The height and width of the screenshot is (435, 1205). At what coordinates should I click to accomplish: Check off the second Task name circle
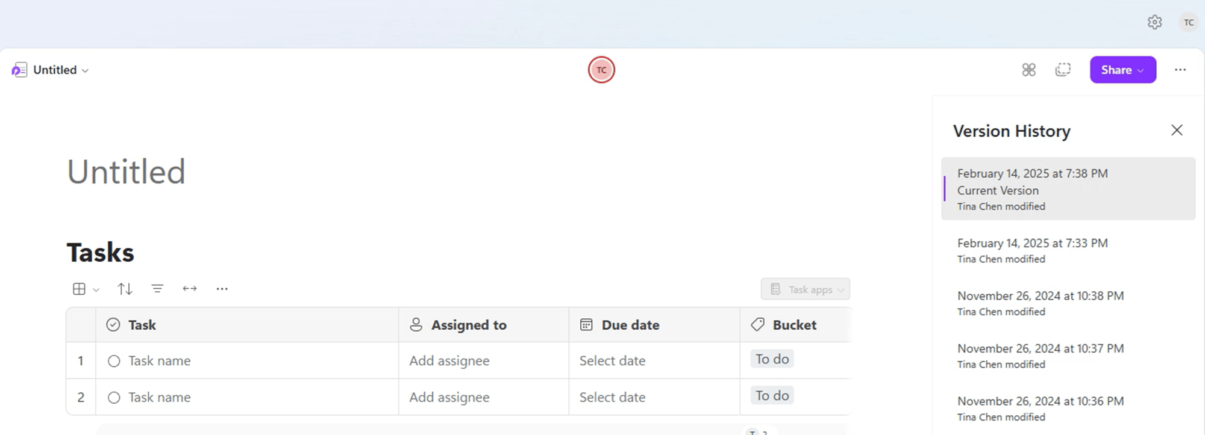[x=113, y=397]
